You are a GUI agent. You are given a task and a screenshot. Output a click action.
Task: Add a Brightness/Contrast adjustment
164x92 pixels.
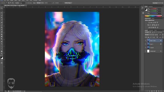click(x=149, y=23)
